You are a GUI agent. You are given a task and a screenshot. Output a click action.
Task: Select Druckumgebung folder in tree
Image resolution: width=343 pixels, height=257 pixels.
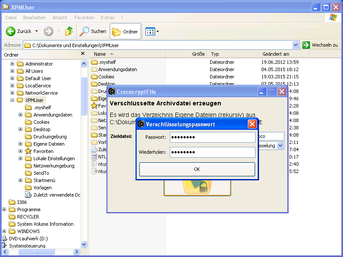point(45,137)
